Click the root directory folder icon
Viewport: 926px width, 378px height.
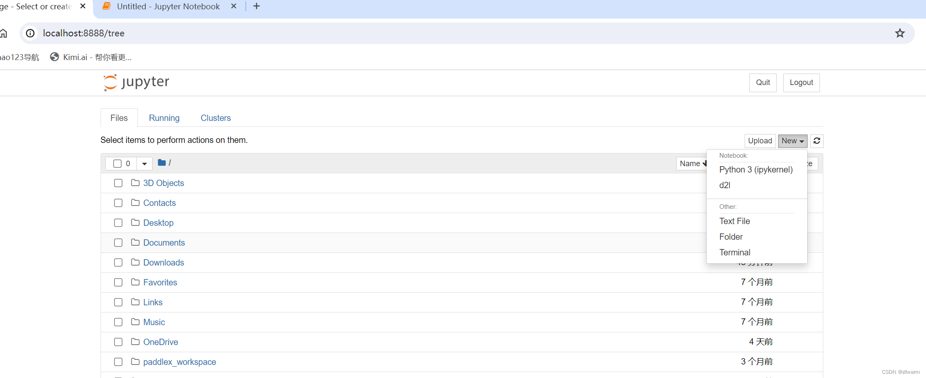[161, 162]
